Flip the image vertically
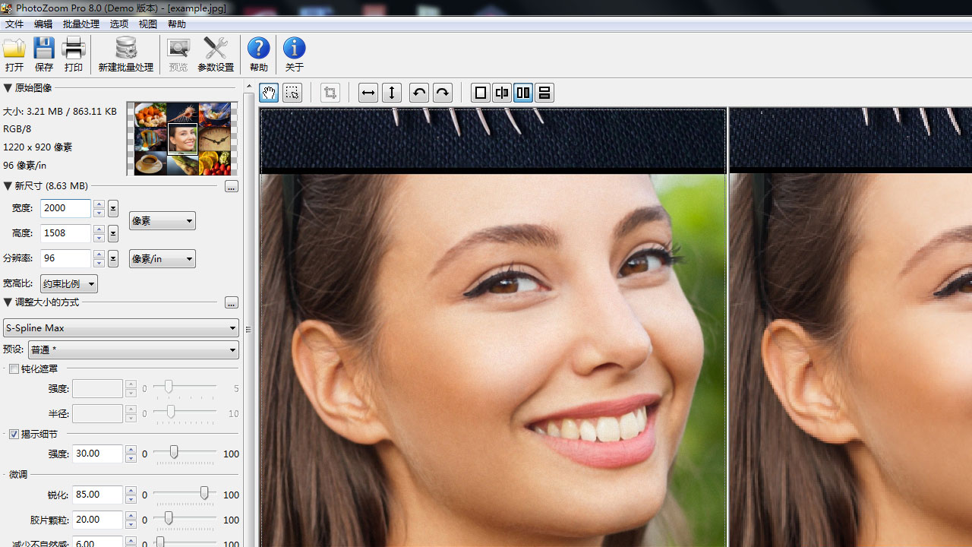Image resolution: width=972 pixels, height=547 pixels. click(392, 93)
